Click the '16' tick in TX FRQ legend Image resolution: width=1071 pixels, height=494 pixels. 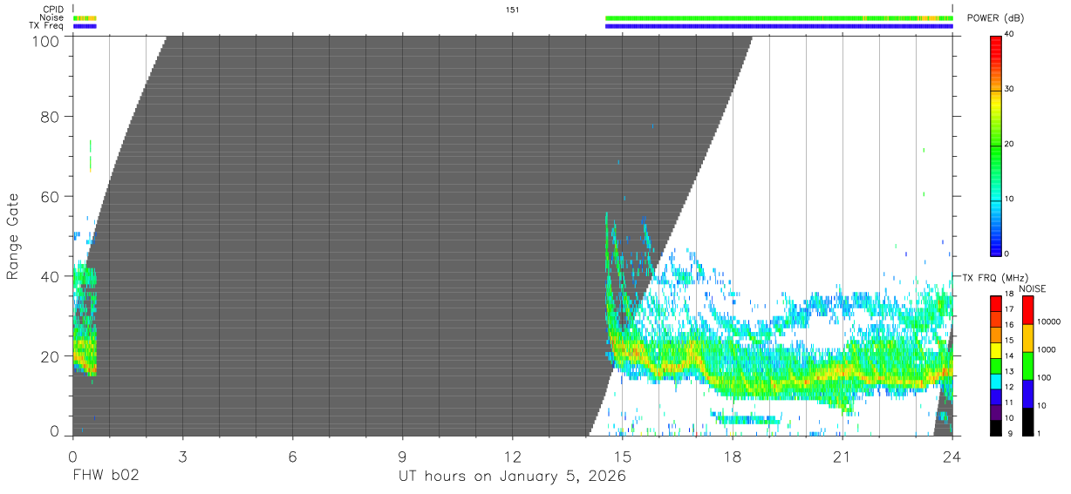pyautogui.click(x=1010, y=324)
